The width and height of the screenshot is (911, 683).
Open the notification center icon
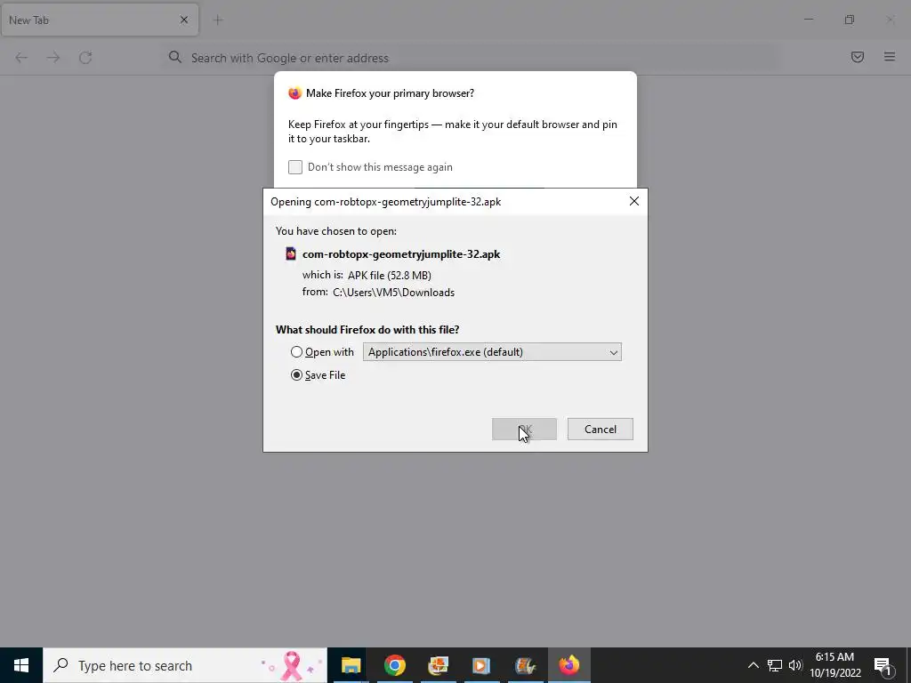[x=883, y=665]
